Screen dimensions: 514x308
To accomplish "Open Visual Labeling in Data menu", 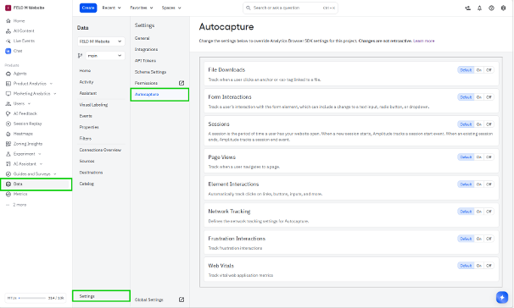I will 93,105.
